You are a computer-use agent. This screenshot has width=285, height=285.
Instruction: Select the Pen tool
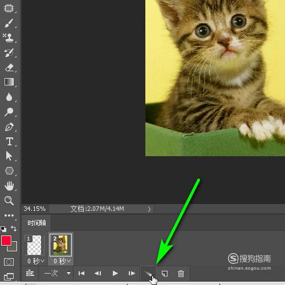(9, 127)
